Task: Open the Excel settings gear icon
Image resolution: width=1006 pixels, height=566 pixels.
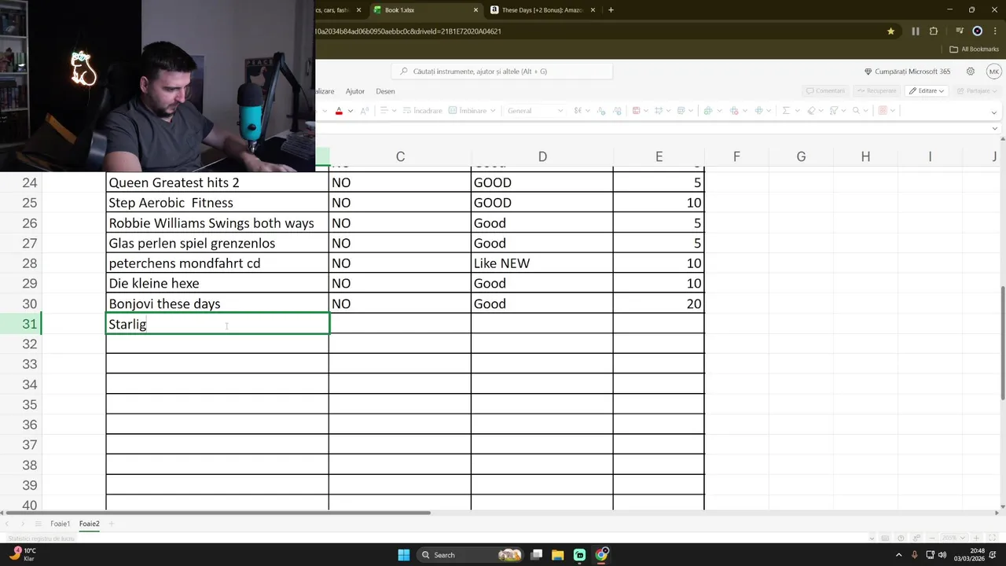Action: point(971,72)
